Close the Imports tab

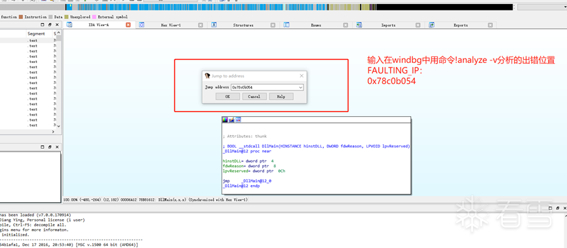pos(418,25)
